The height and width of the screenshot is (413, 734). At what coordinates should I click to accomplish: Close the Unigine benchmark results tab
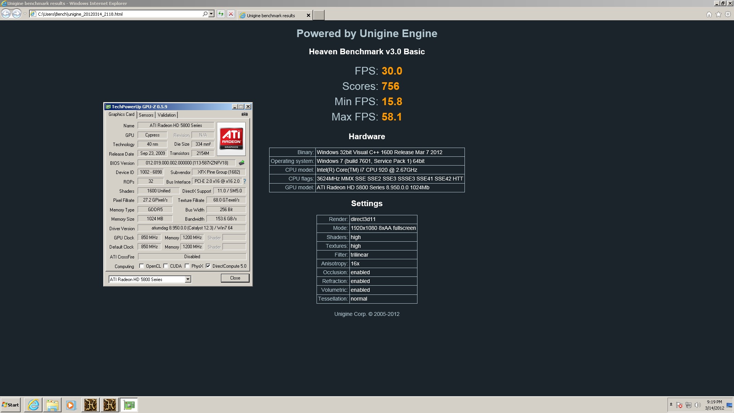(x=309, y=15)
